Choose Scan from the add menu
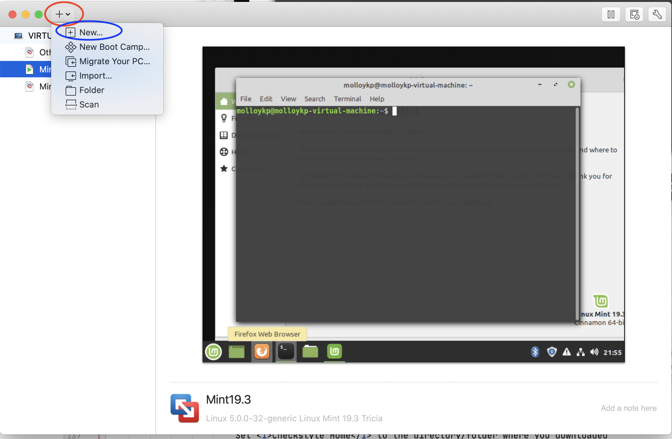The width and height of the screenshot is (672, 439). pyautogui.click(x=89, y=105)
